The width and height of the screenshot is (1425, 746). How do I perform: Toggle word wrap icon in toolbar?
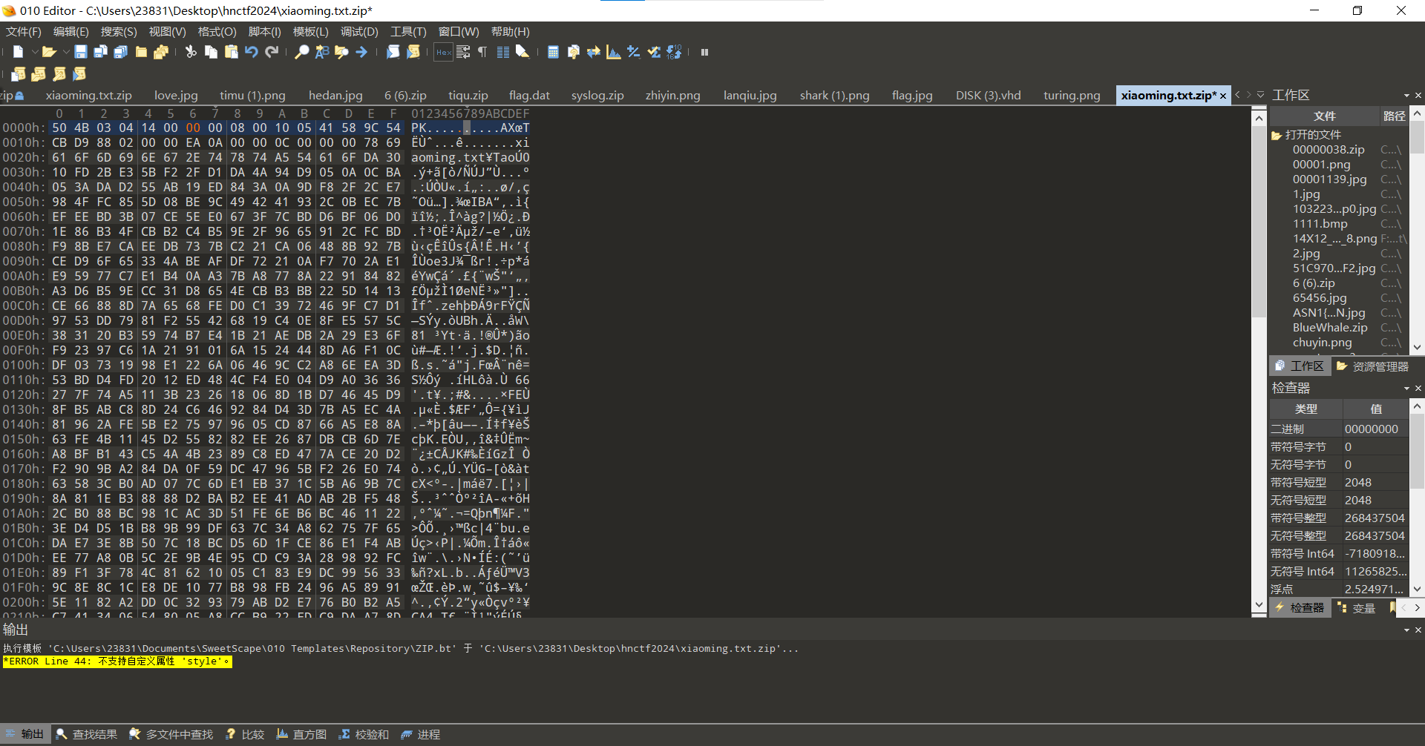point(463,52)
